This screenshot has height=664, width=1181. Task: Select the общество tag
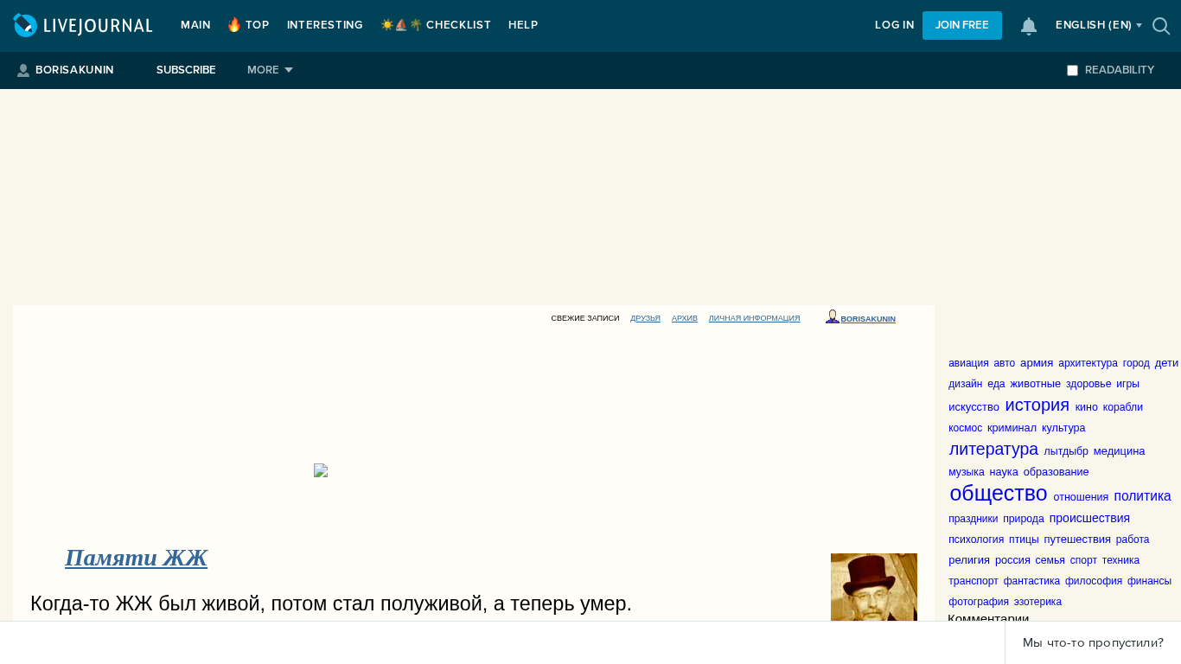999,494
